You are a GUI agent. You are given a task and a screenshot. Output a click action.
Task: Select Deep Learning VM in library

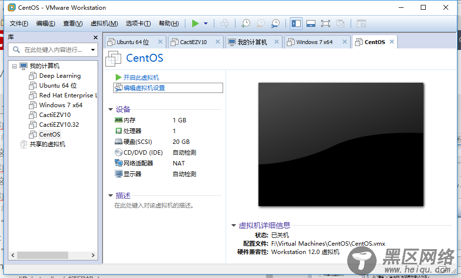click(x=60, y=76)
